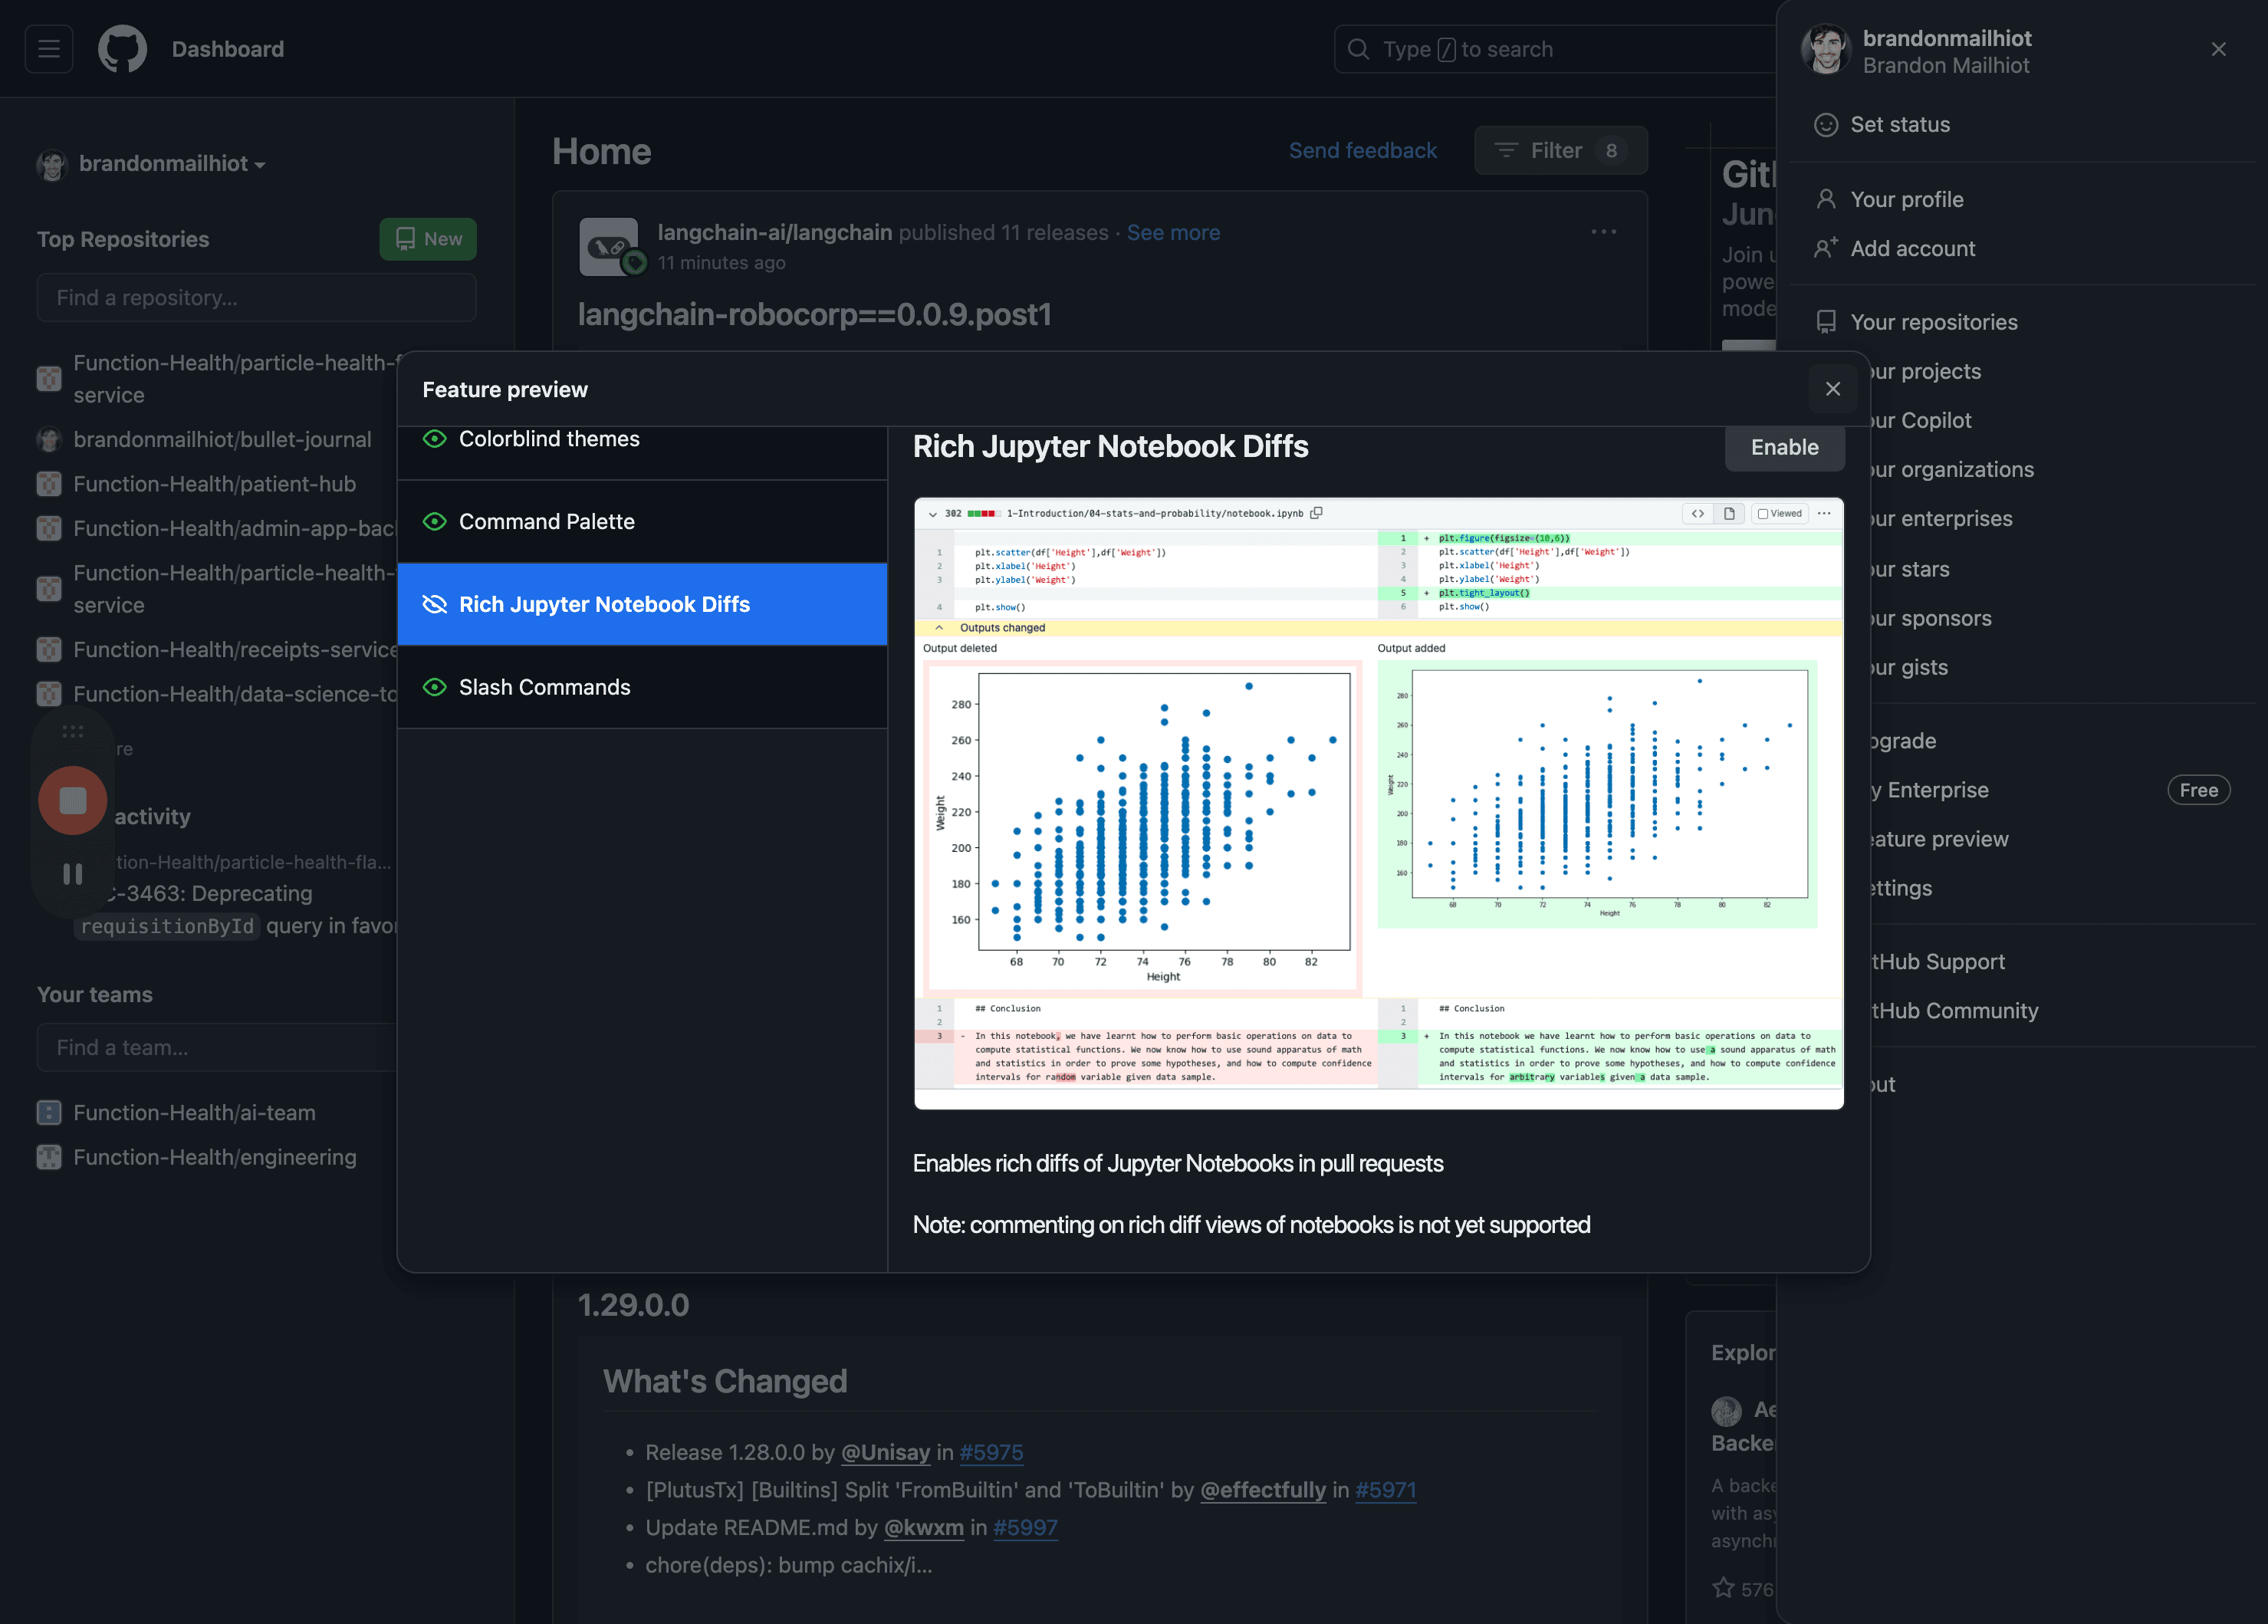Click the search magnifier icon

pyautogui.click(x=1358, y=49)
